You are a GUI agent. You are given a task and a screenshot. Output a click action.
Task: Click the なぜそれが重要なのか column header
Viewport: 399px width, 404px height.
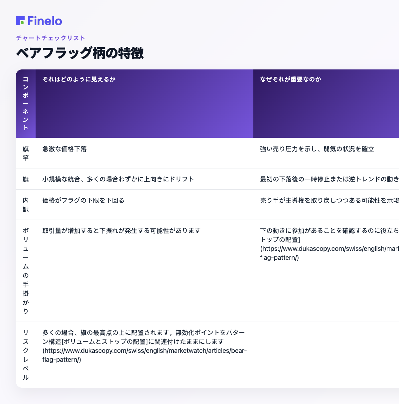(x=326, y=104)
